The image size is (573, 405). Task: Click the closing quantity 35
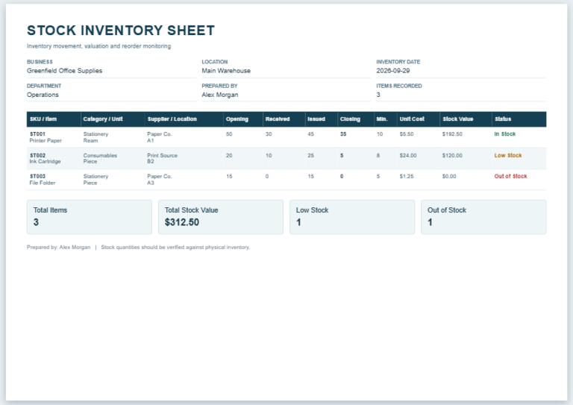pos(343,134)
